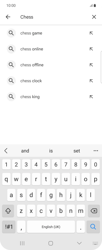Fill query with 'chess clock' arrow icon

pyautogui.click(x=91, y=81)
